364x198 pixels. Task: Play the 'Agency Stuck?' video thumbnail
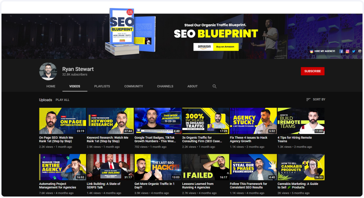(x=253, y=121)
